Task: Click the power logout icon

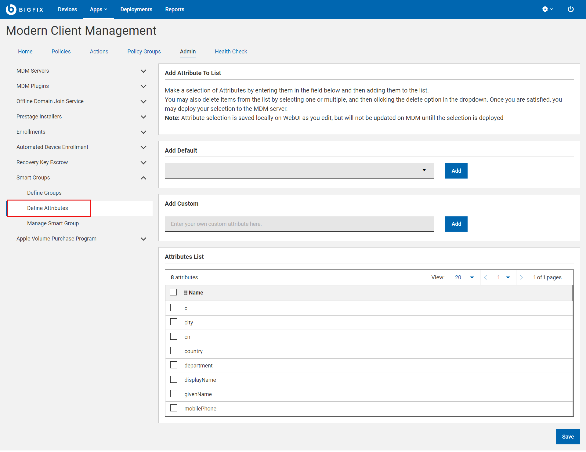Action: [570, 9]
